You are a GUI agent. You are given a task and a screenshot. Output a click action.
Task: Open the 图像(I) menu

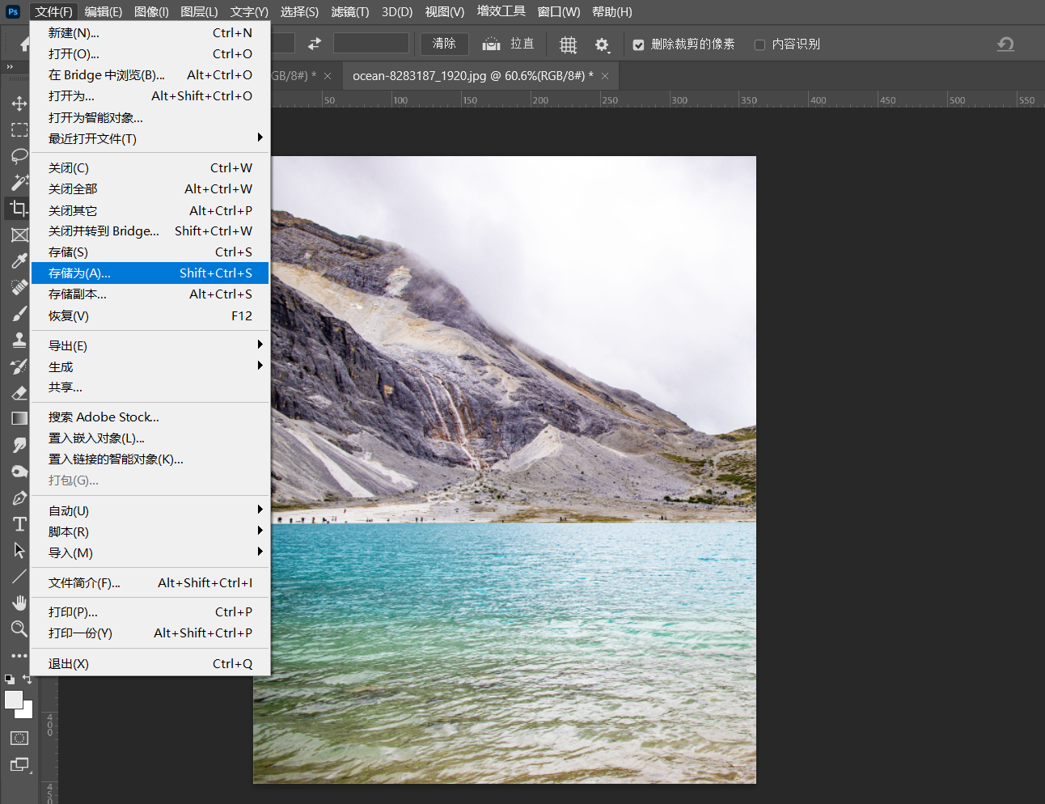tap(152, 11)
